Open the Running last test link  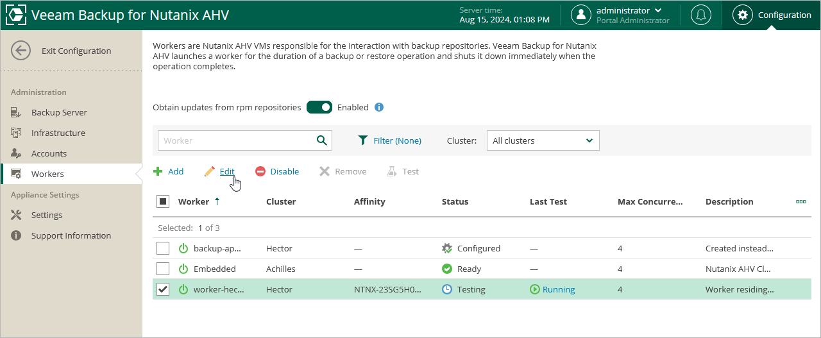coord(558,289)
